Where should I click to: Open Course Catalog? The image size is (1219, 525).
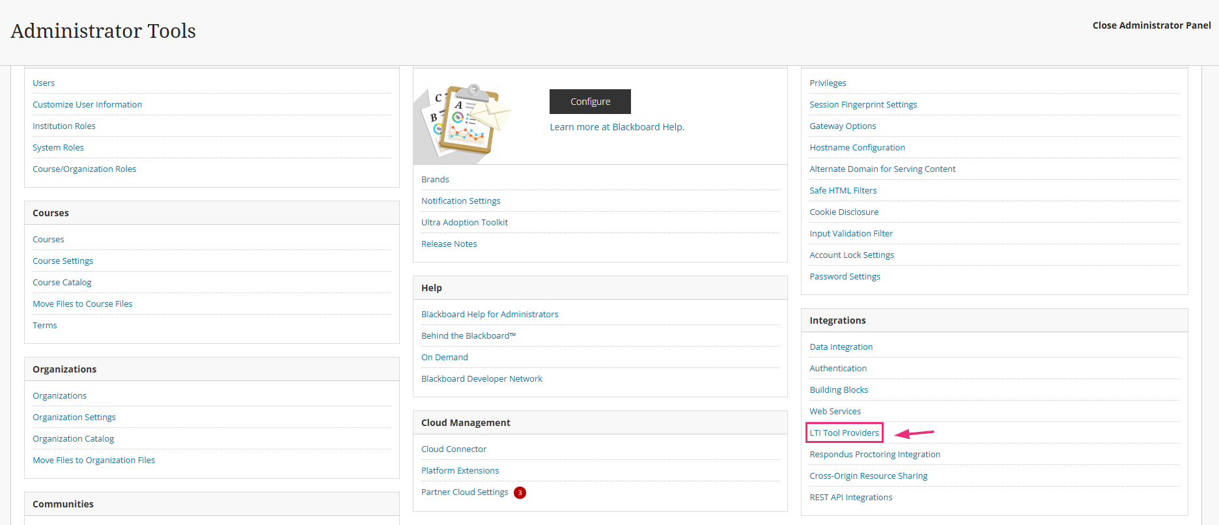[x=62, y=283]
